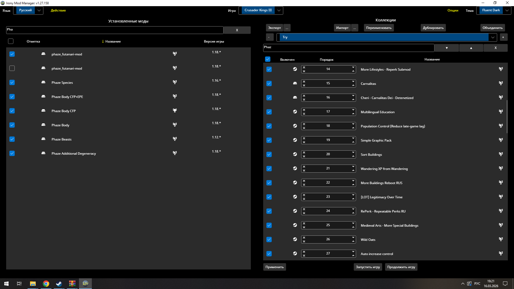Click the local source icon for Phaze Beasts
The width and height of the screenshot is (514, 289).
click(43, 139)
